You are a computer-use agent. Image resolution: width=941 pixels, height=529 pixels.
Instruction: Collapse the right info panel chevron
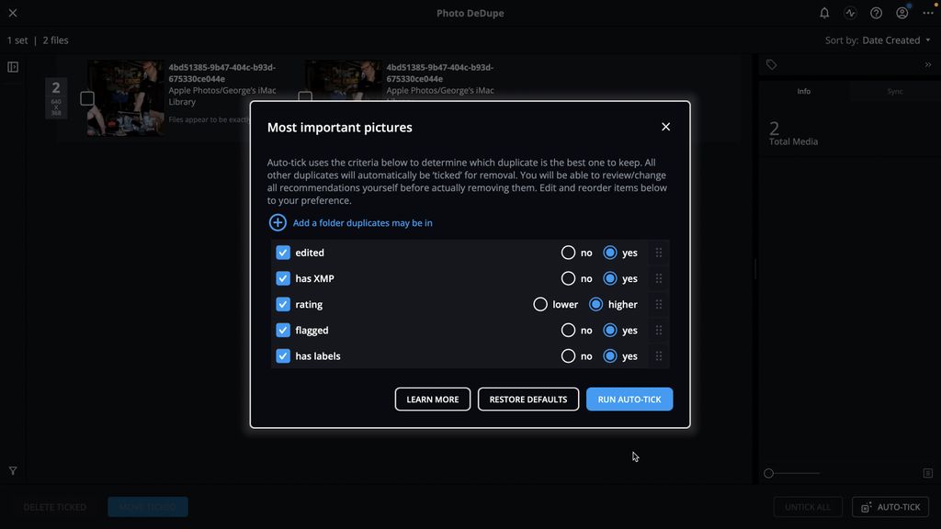tap(928, 65)
